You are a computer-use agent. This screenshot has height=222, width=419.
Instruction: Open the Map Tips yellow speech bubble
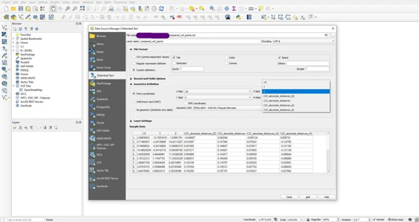261,9
